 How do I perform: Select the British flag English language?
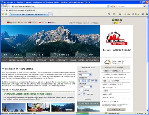(x=33, y=22)
